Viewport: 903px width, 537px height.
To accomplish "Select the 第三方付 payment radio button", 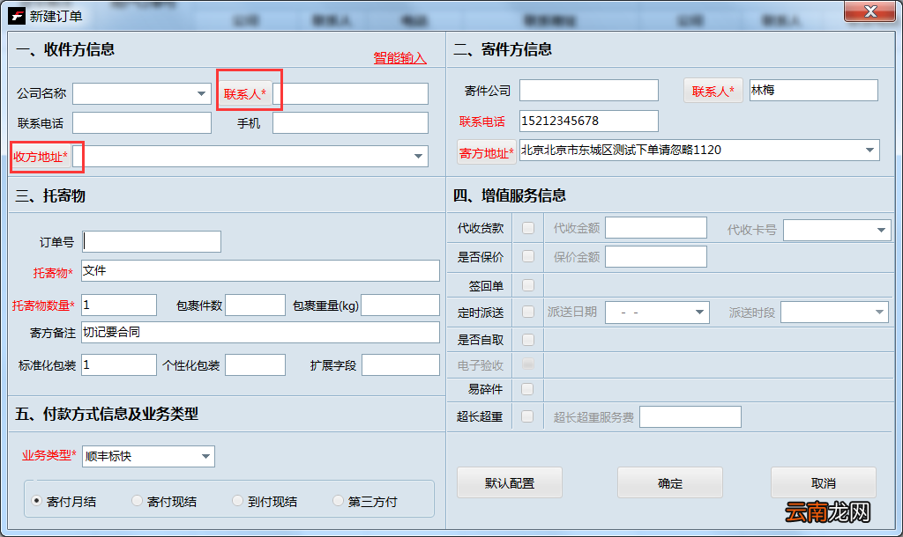I will click(338, 501).
